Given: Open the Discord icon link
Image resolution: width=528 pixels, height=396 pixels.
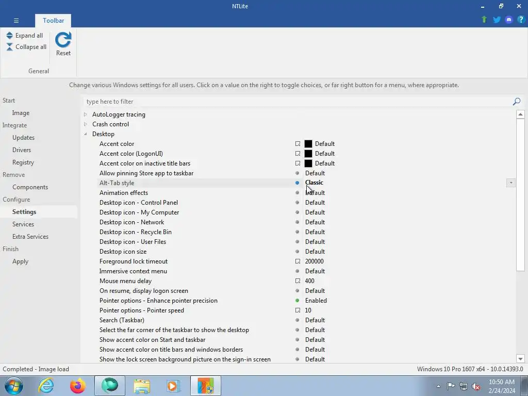Looking at the screenshot, I should coord(509,20).
